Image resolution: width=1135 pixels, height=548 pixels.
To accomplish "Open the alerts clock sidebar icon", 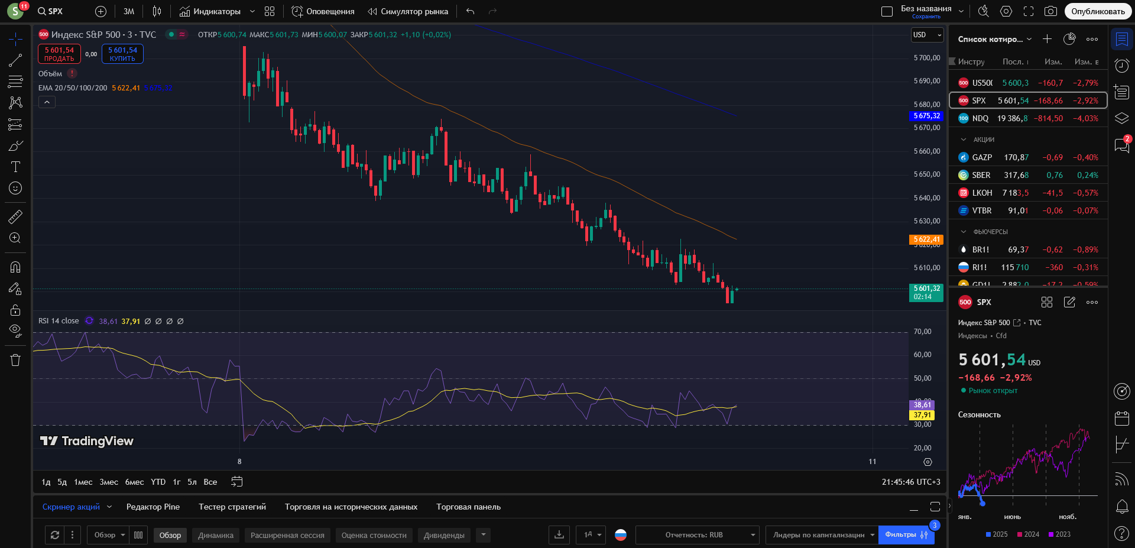I will pos(1121,66).
